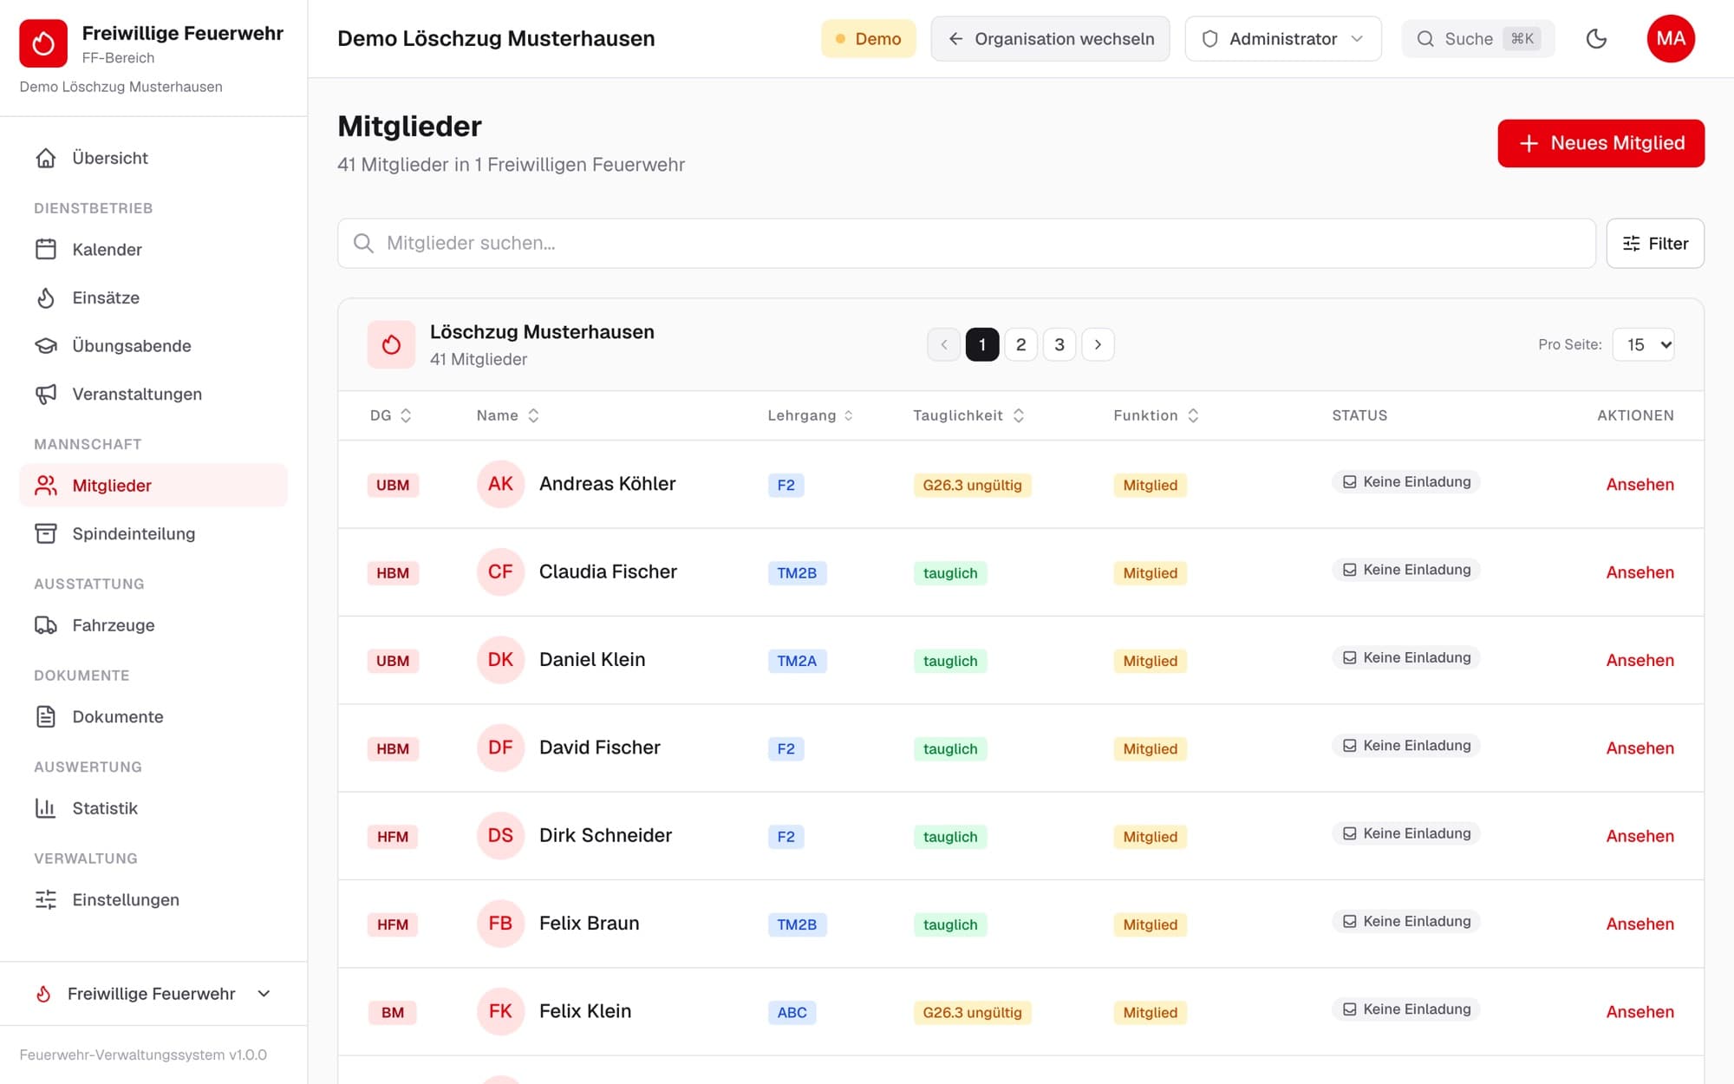
Task: Click the Spindeinteilung archive icon
Action: point(46,533)
